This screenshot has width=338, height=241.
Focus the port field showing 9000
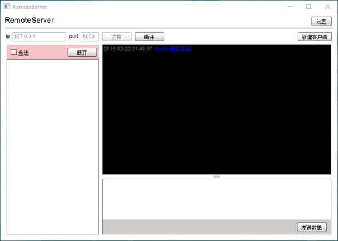click(90, 37)
